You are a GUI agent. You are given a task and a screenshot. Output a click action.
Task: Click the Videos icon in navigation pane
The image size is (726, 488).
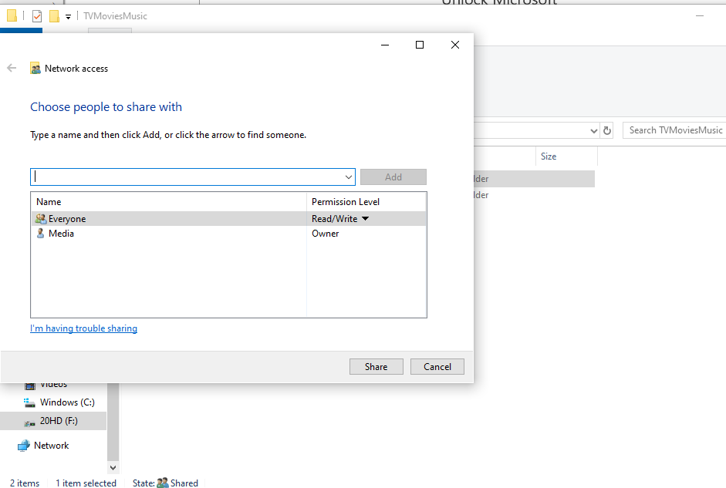click(x=30, y=385)
